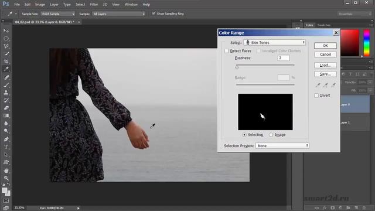Close the 04_02.psd document tab

(x=79, y=22)
